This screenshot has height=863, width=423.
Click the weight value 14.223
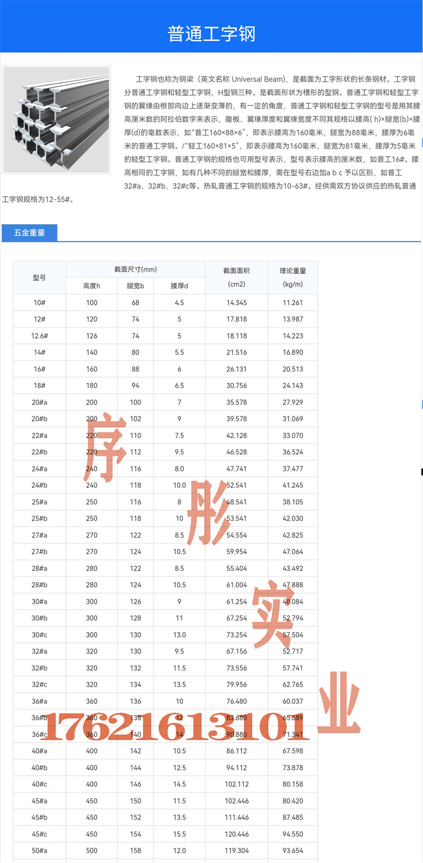(293, 336)
